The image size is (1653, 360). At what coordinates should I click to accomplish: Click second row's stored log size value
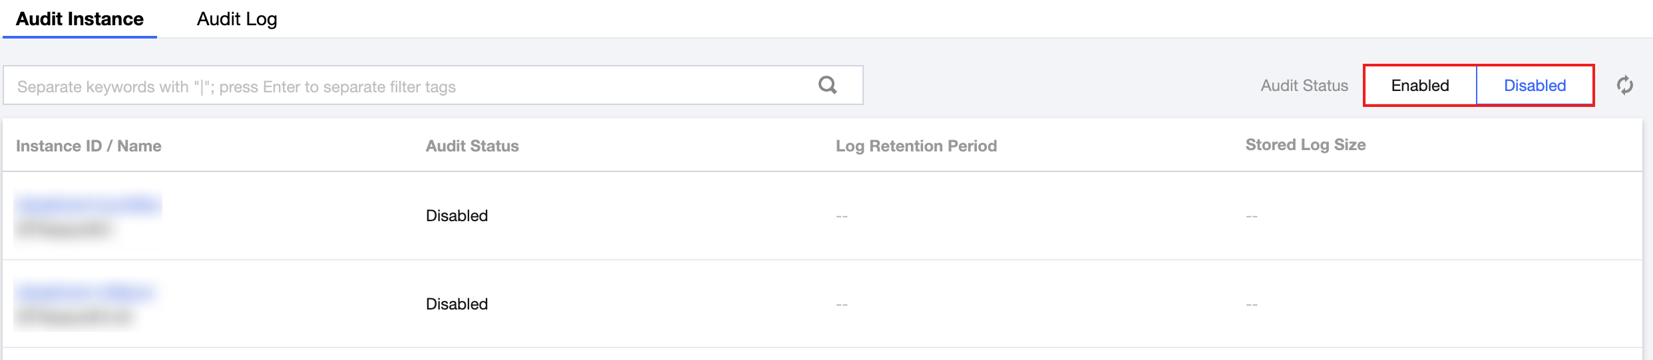click(1252, 305)
